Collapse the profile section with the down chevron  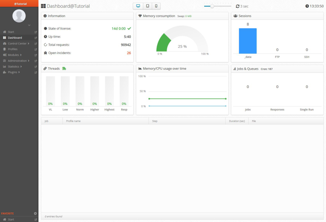point(29,25)
